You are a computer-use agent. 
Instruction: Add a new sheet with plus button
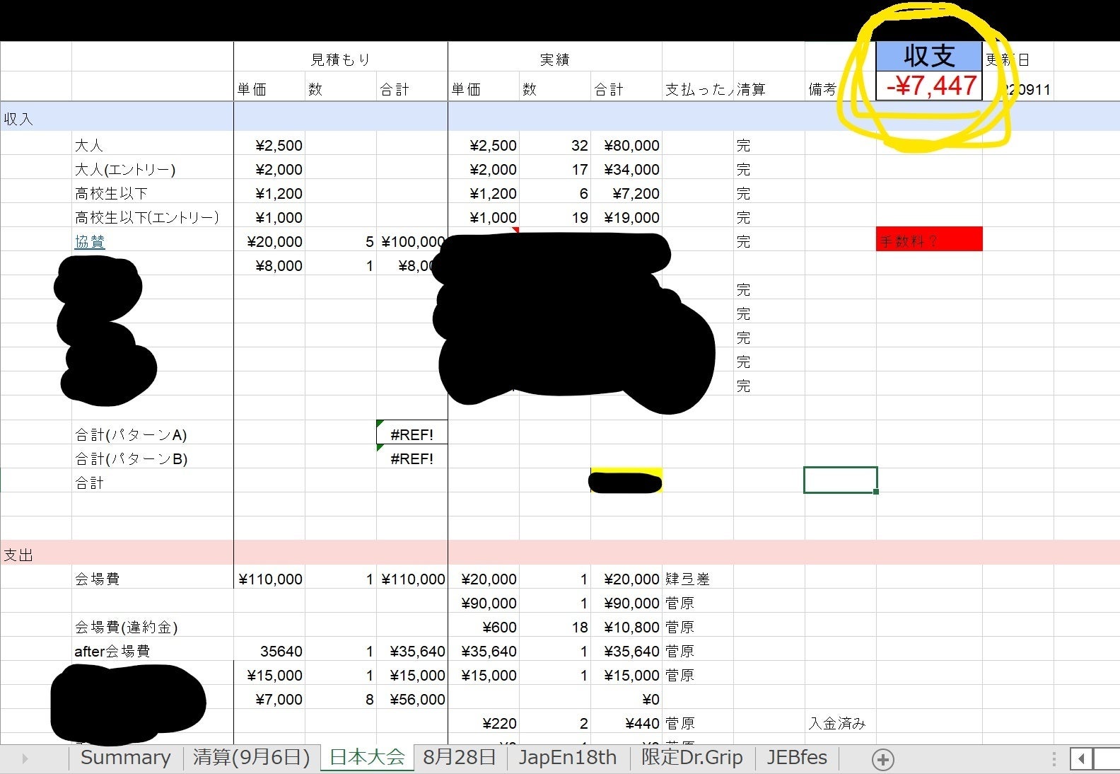pyautogui.click(x=882, y=759)
